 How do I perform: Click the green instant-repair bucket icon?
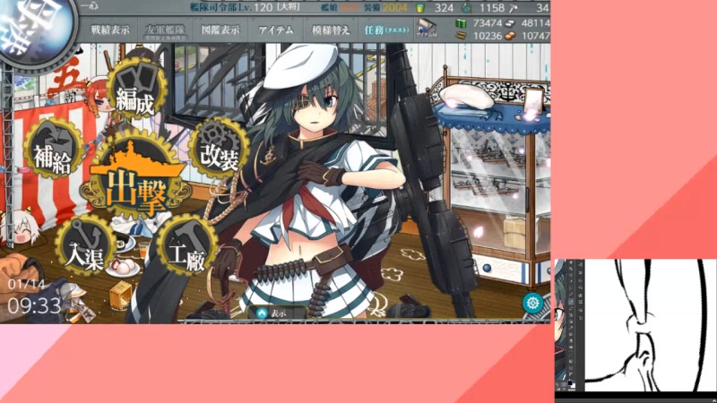(x=419, y=7)
